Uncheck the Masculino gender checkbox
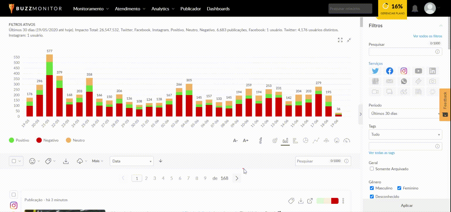The height and width of the screenshot is (212, 451). 372,188
